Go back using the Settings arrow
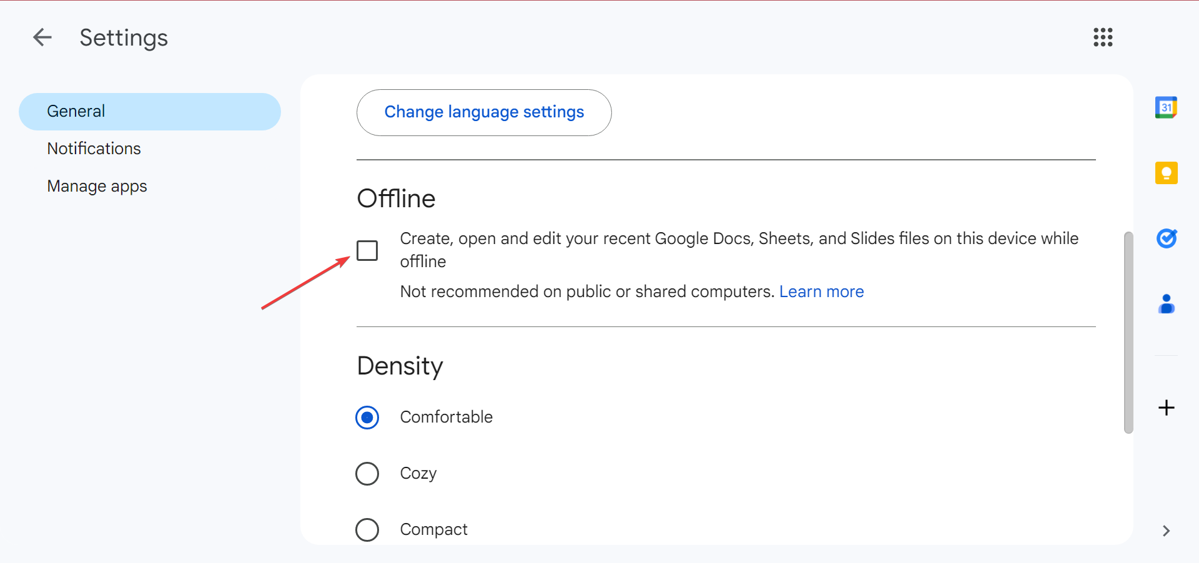1199x563 pixels. (x=42, y=37)
